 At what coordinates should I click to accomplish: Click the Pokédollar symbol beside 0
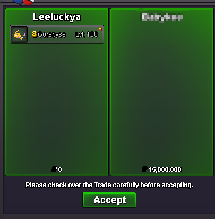pyautogui.click(x=54, y=169)
